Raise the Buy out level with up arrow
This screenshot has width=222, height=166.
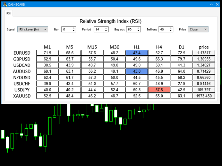[139, 28]
